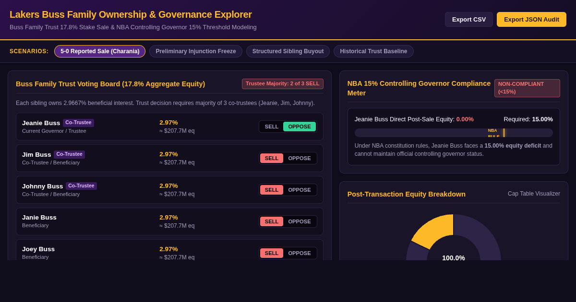Click the Required: 15.00% text
Screen dimensions: 576x302
tap(528, 119)
